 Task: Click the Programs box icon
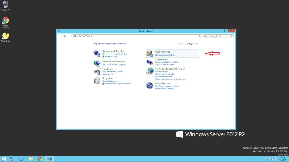(x=97, y=81)
